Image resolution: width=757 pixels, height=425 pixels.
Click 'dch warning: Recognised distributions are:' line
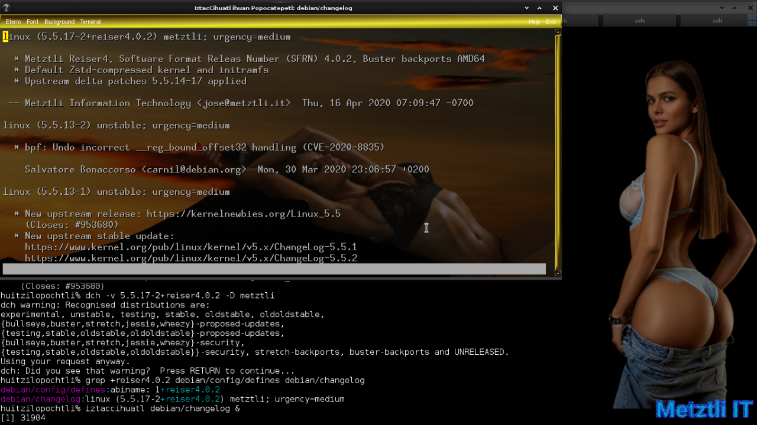[x=105, y=305]
